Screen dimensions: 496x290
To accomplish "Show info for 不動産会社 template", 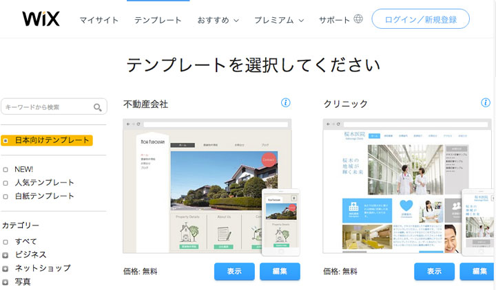I will pos(286,103).
